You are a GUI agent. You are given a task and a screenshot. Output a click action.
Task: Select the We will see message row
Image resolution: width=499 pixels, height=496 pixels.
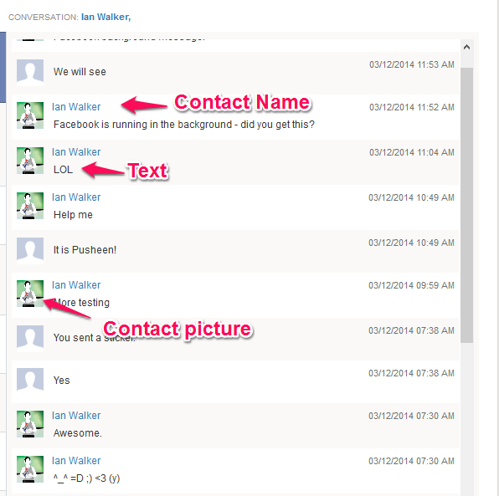click(x=235, y=73)
